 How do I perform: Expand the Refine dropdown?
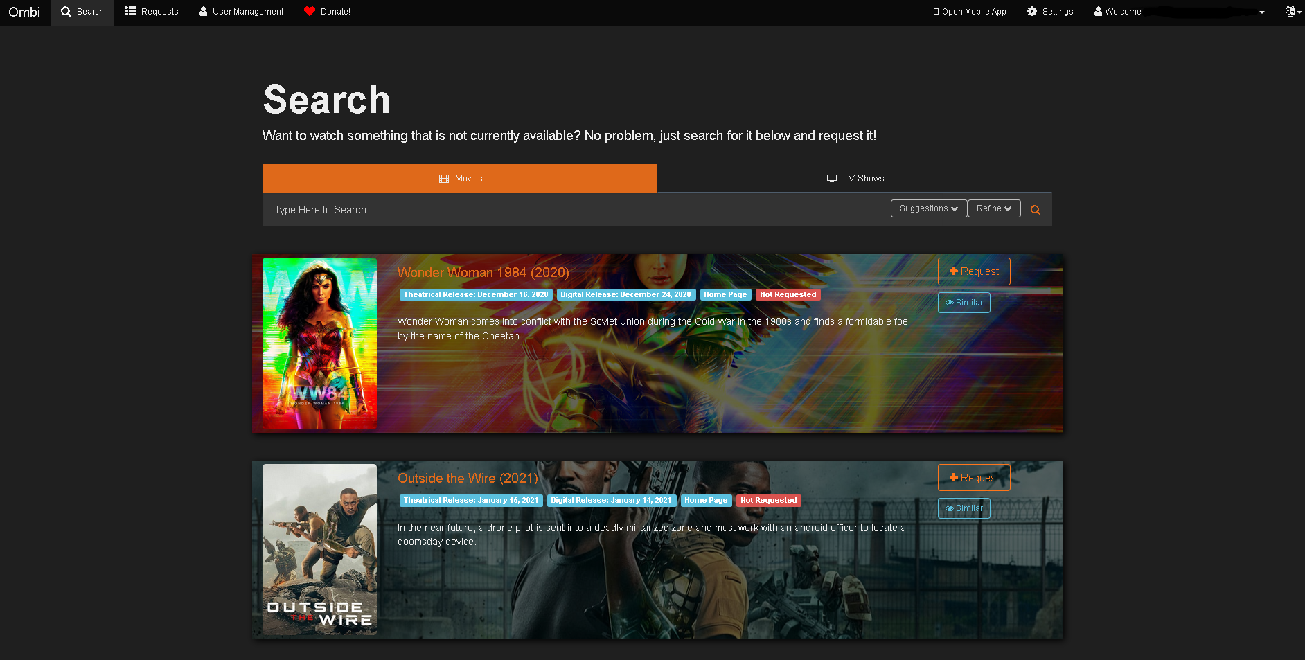pos(993,208)
